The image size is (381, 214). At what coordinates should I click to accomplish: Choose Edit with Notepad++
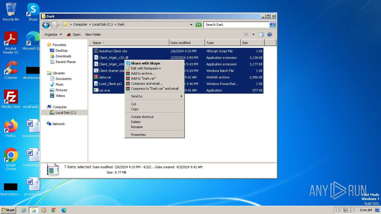point(154,68)
